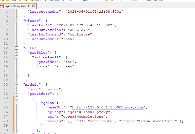
Task: Click line number 17 in the margin
Action: pos(6,71)
